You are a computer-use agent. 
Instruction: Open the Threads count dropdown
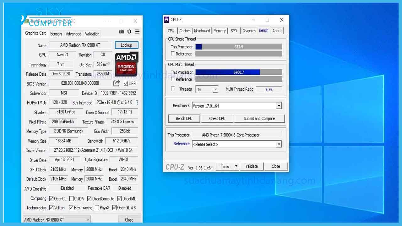point(215,89)
